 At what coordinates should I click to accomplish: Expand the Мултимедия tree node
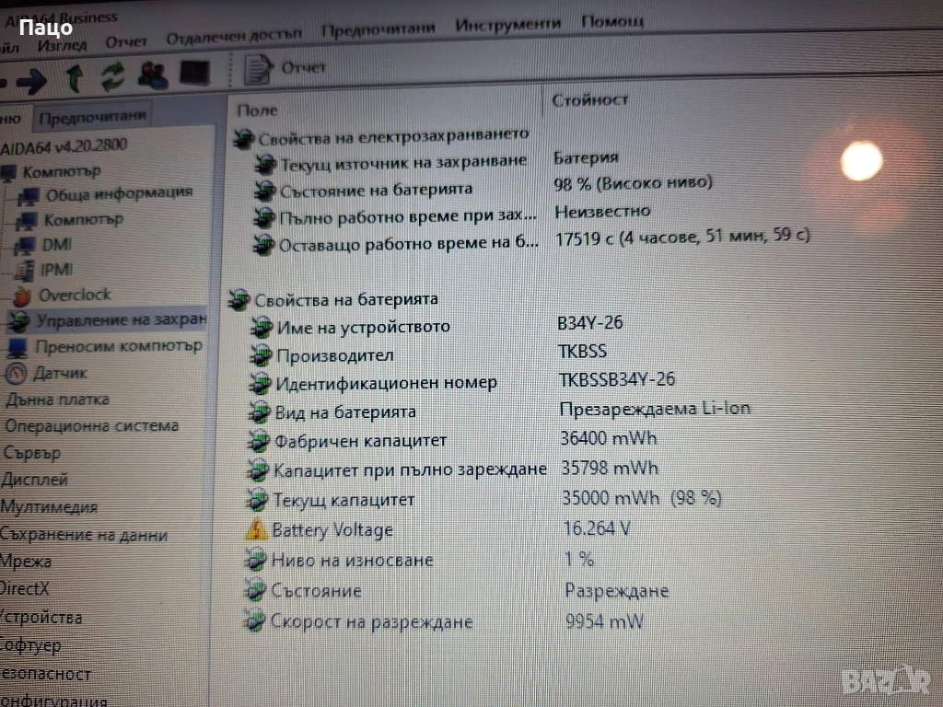(49, 507)
